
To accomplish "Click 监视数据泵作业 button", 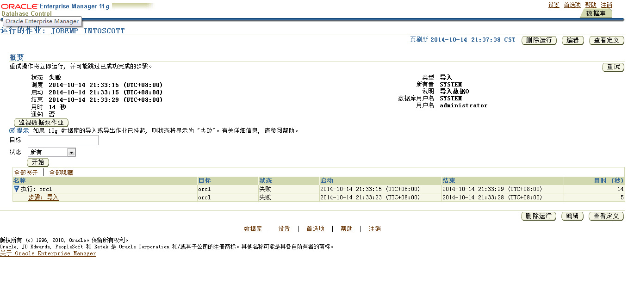I will 42,123.
